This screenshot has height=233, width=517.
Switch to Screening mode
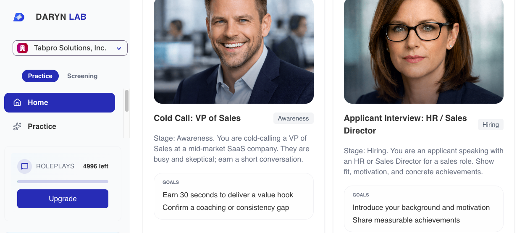point(82,76)
